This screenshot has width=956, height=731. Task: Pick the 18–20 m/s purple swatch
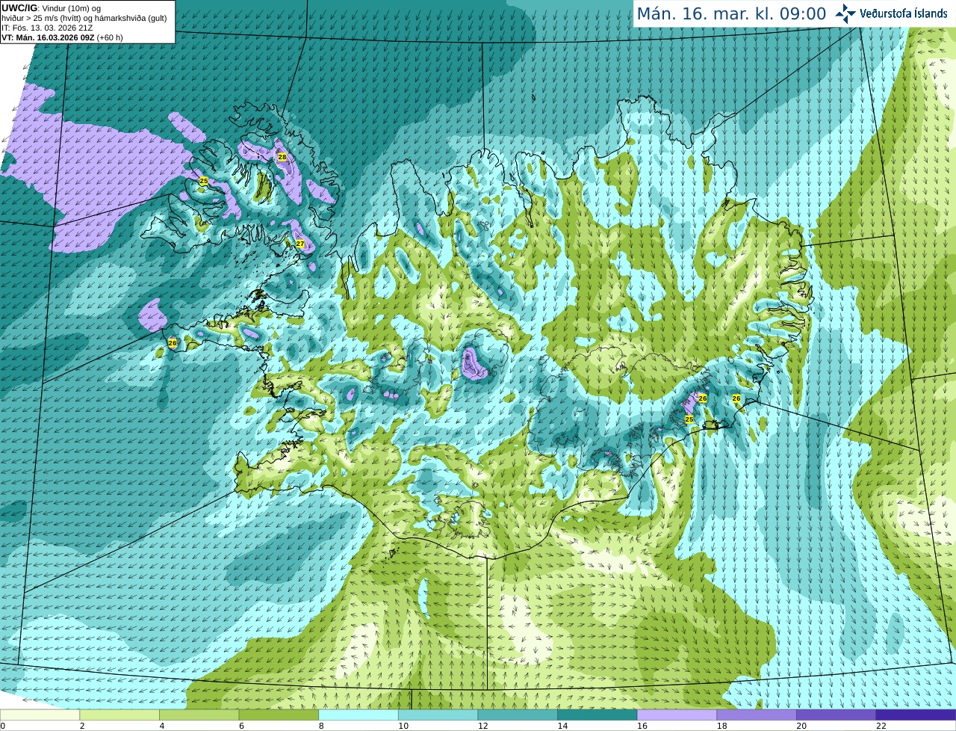pyautogui.click(x=757, y=715)
